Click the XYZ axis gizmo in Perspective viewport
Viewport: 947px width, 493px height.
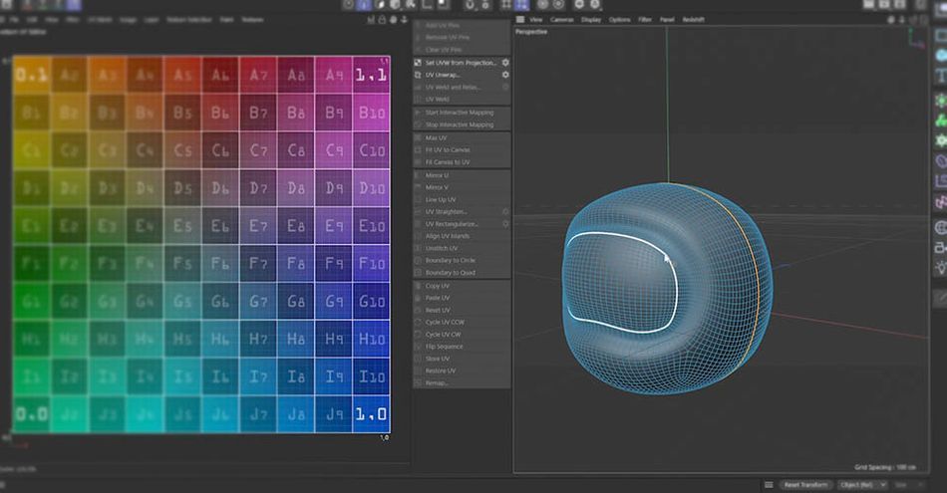(x=916, y=38)
